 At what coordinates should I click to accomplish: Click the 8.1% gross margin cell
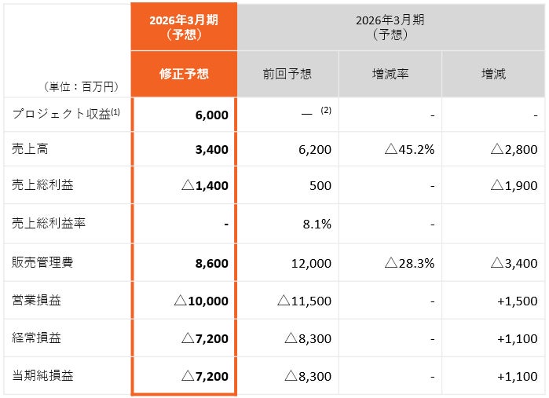point(317,225)
